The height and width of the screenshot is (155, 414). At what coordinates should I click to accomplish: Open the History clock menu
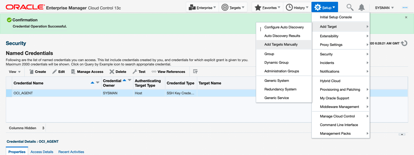click(297, 8)
